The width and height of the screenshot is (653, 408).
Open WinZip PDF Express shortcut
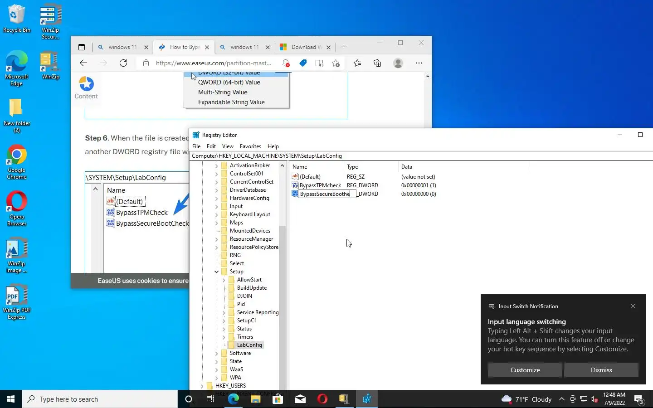pos(16,302)
